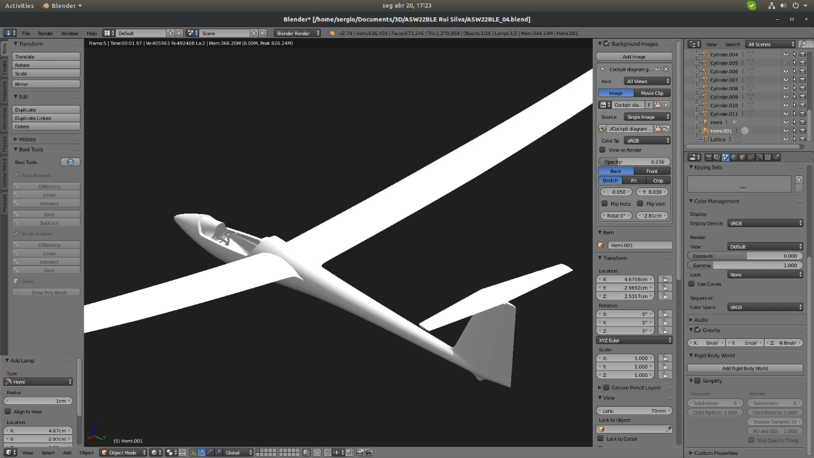Viewport: 814px width, 458px height.
Task: Expand the Audio panel
Action: (x=701, y=320)
